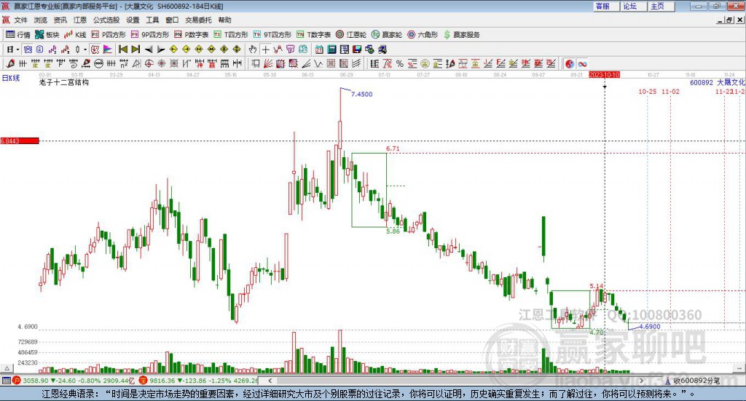Click the black left arrow step-back icon
Image resolution: width=746 pixels, height=401 pixels.
click(149, 49)
